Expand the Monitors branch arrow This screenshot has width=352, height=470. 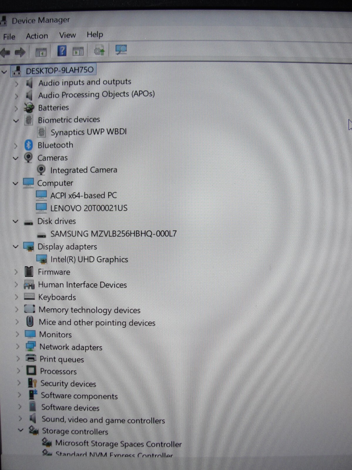point(17,334)
